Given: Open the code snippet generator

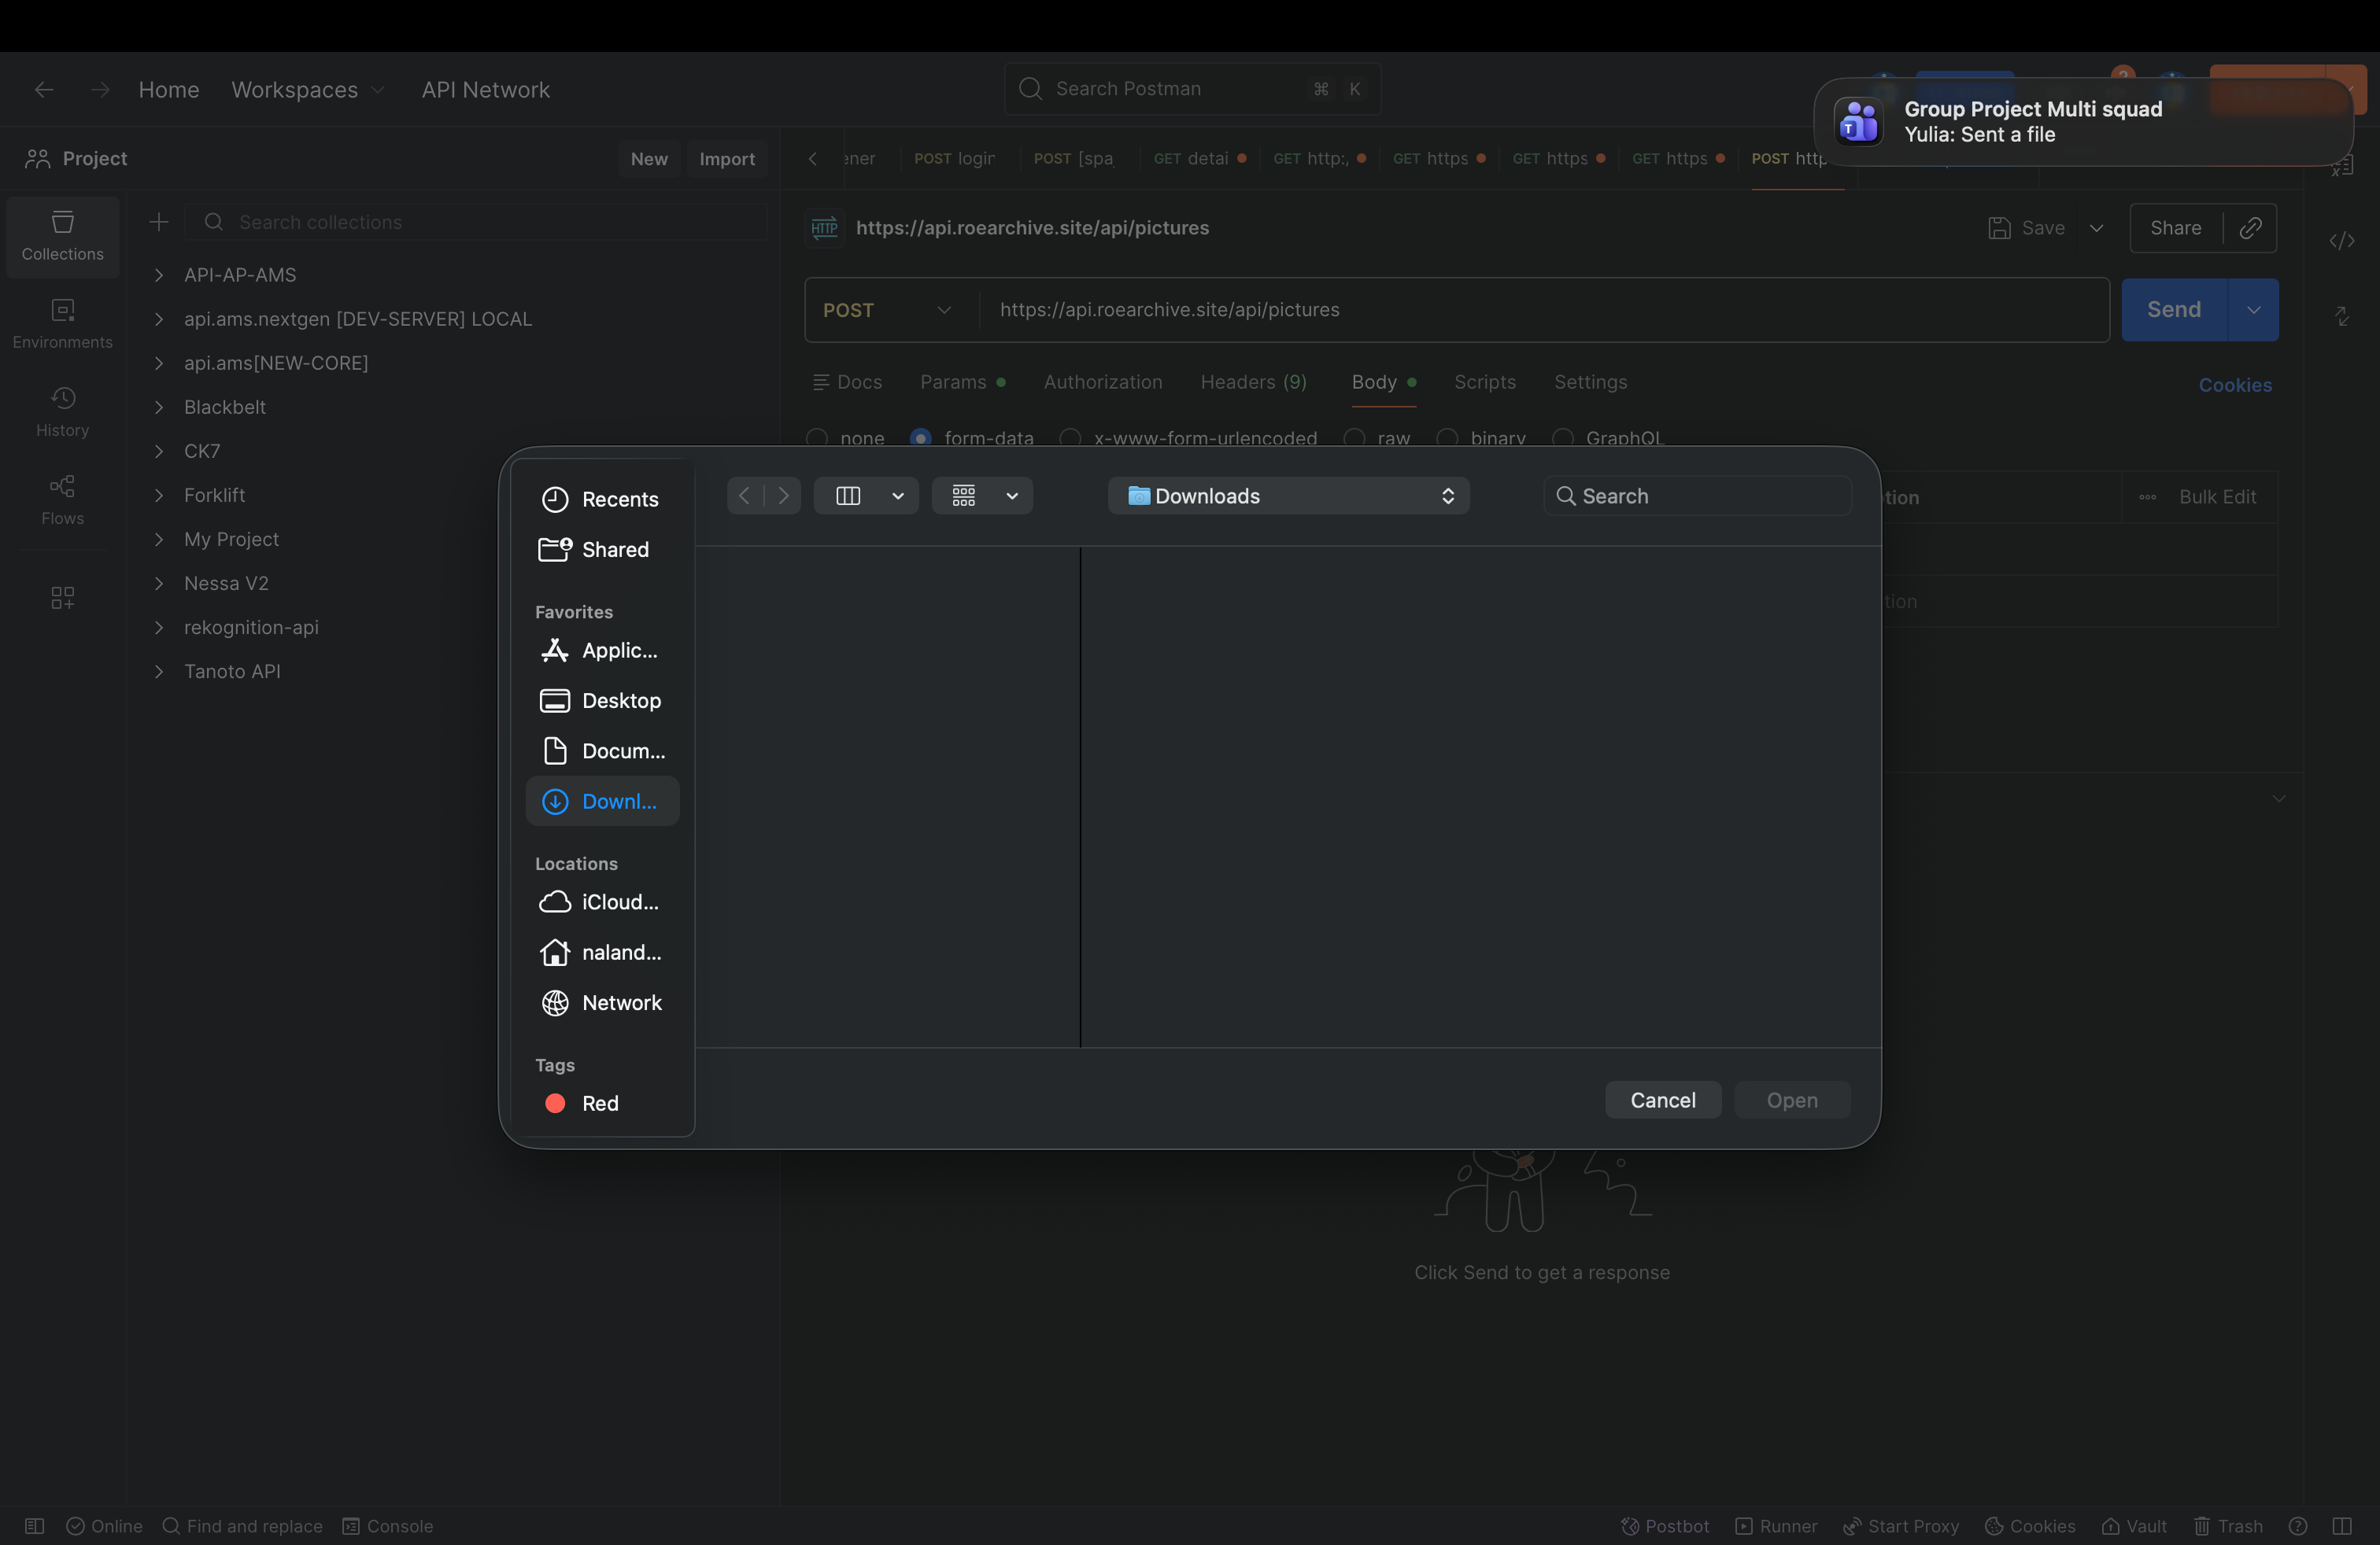Looking at the screenshot, I should [x=2343, y=241].
